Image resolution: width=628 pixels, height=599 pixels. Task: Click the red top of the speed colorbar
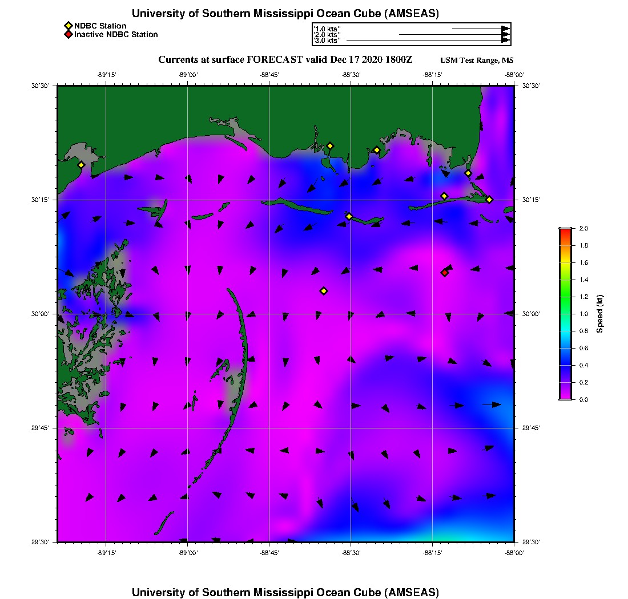565,230
